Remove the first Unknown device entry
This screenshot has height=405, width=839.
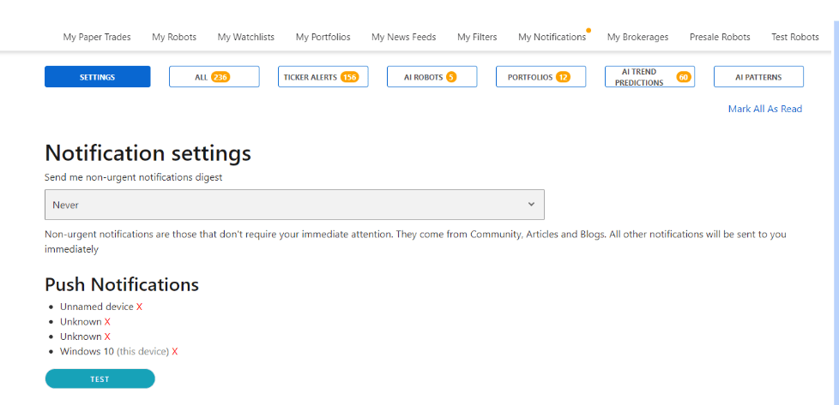107,322
